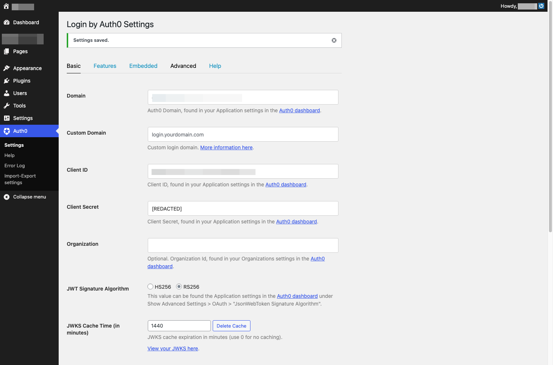This screenshot has height=365, width=553.
Task: Open the Dashboard gauge icon
Action: [x=7, y=22]
